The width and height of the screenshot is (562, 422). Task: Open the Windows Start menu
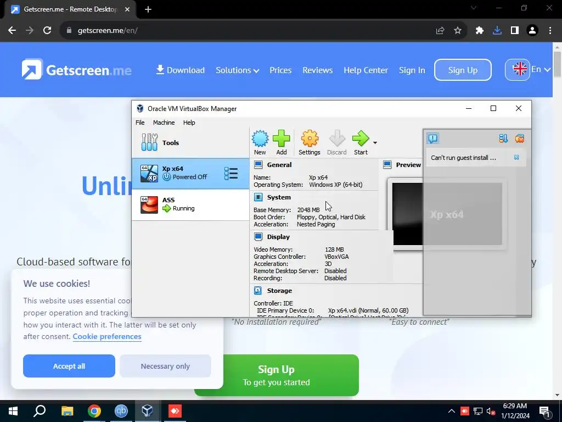(x=13, y=411)
